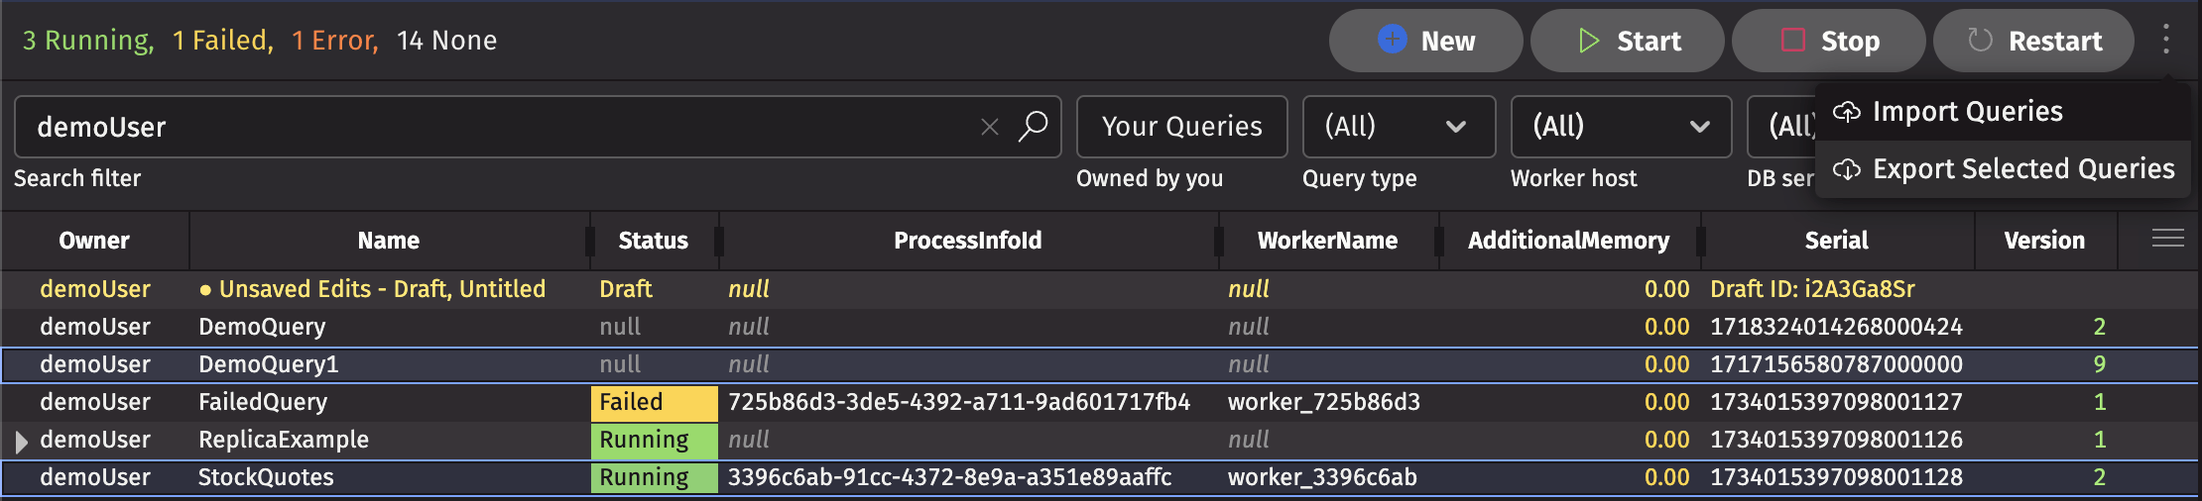This screenshot has height=501, width=2202.
Task: Choose Export Selected Queries from the menu
Action: click(2022, 169)
